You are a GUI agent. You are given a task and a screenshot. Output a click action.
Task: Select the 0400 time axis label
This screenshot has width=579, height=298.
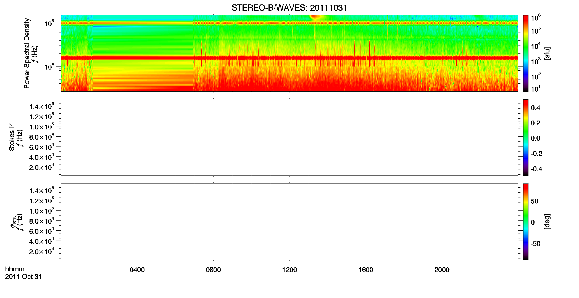tap(137, 270)
